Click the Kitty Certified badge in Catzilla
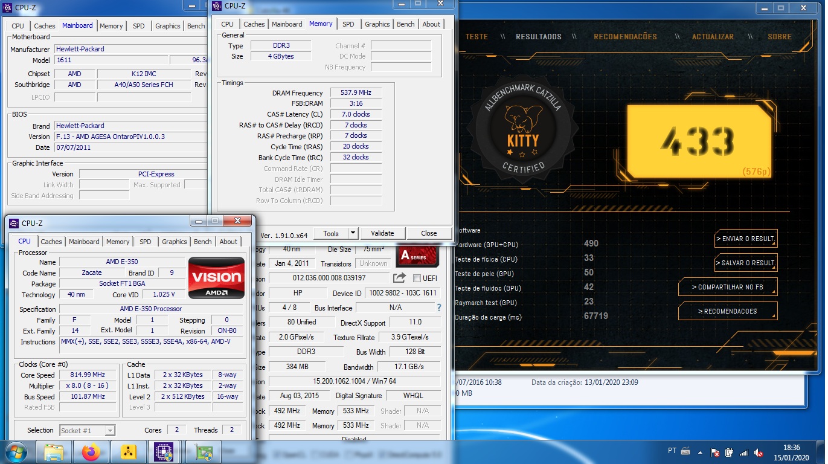This screenshot has width=828, height=464. coord(523,129)
